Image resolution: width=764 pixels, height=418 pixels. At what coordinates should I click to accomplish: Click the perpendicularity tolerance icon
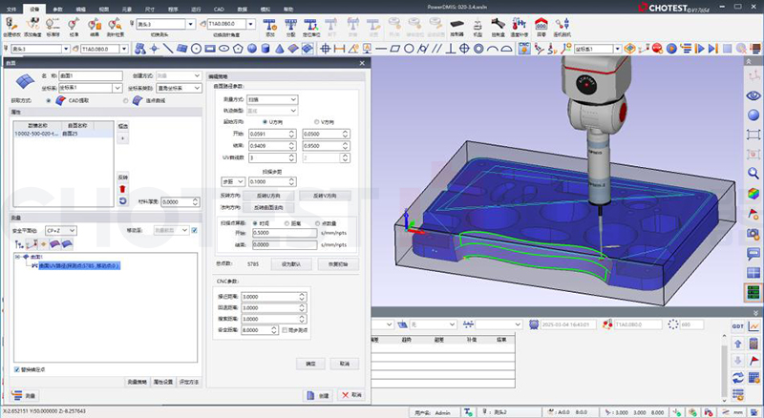coord(451,49)
